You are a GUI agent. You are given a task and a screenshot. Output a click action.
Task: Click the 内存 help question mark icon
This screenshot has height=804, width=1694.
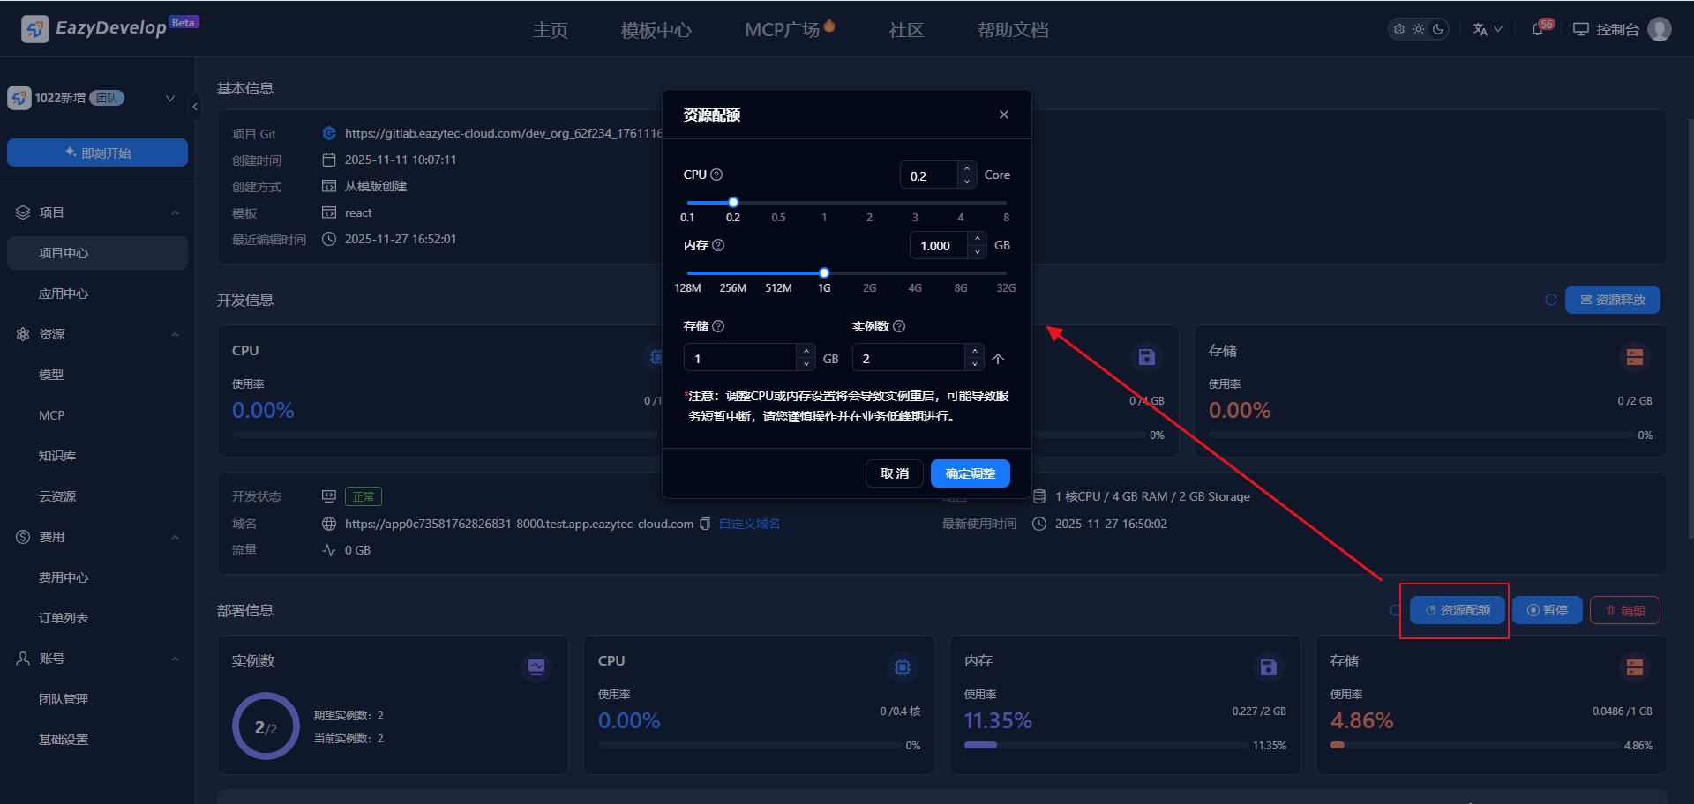click(718, 245)
